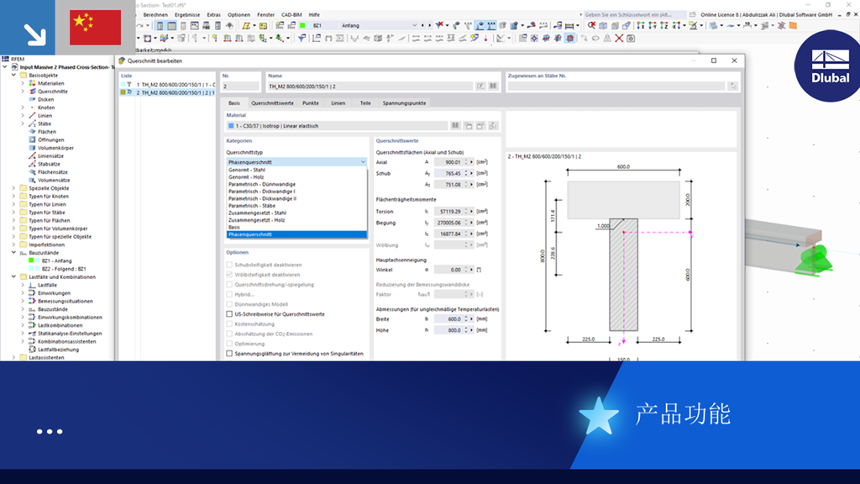The width and height of the screenshot is (860, 484).
Task: Click the blue C30/37 material color swatch
Action: tap(231, 126)
